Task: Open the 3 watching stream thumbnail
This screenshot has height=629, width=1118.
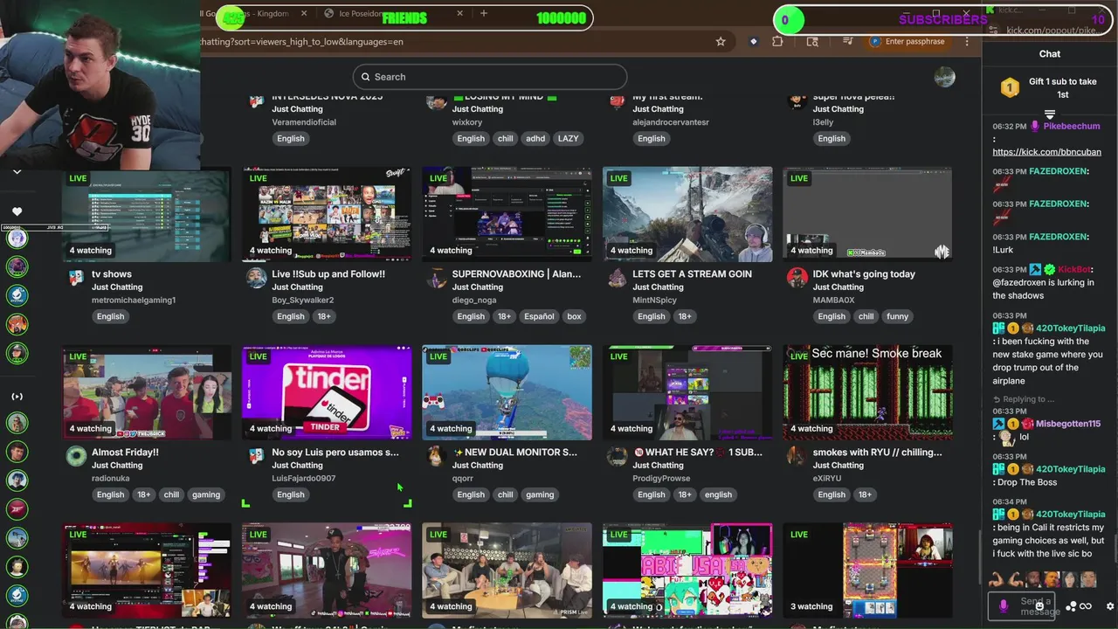Action: (867, 570)
